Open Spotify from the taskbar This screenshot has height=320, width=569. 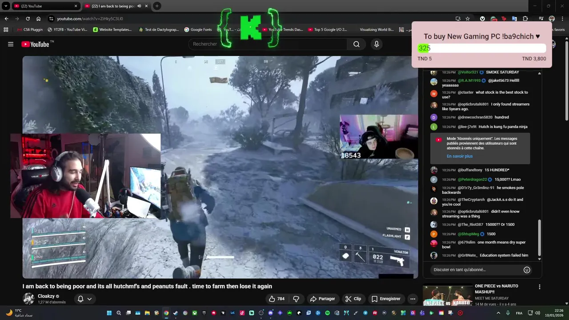pos(327,313)
